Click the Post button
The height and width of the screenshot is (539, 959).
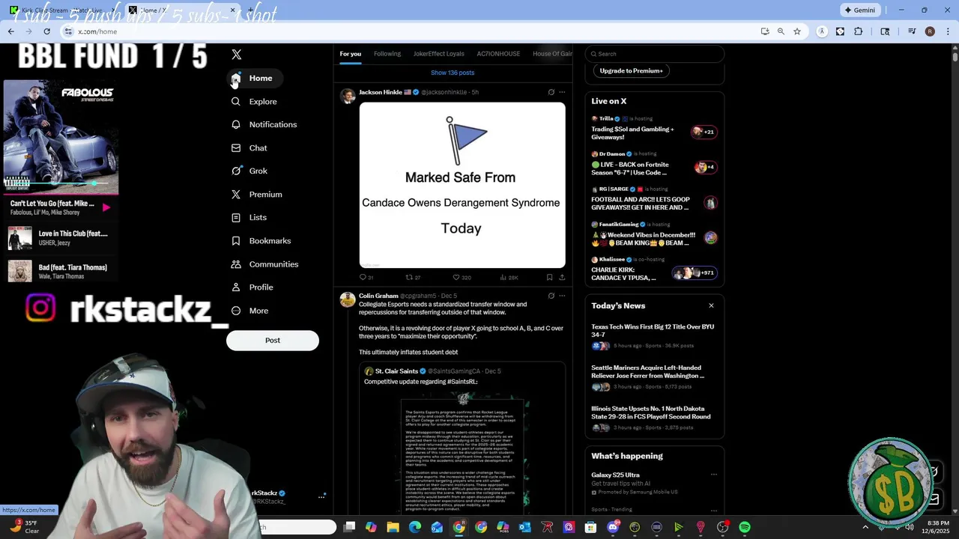(273, 341)
